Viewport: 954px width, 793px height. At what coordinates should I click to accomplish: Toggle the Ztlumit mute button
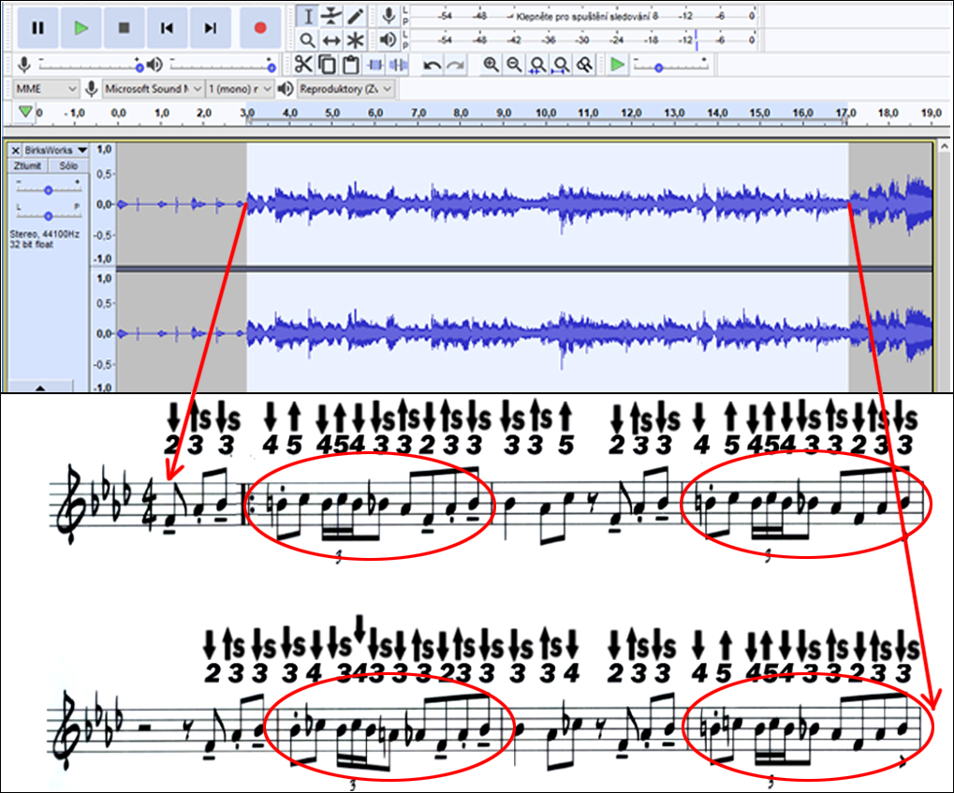[x=27, y=166]
